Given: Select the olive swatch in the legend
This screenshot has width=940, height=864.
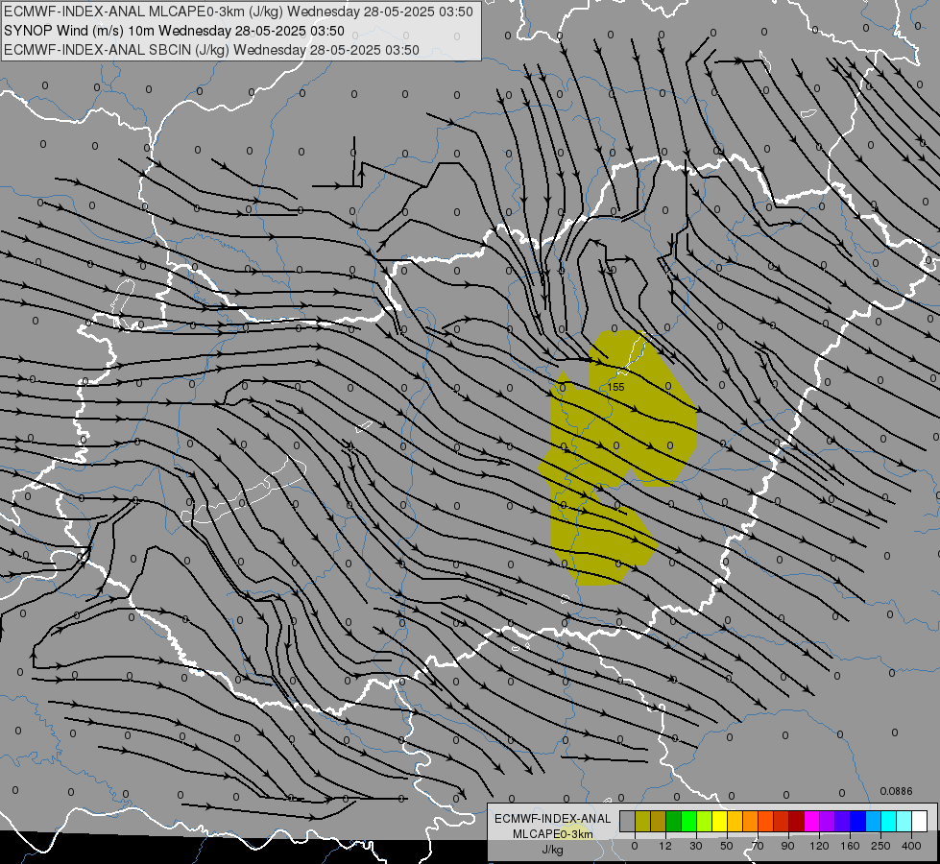Looking at the screenshot, I should (x=642, y=821).
